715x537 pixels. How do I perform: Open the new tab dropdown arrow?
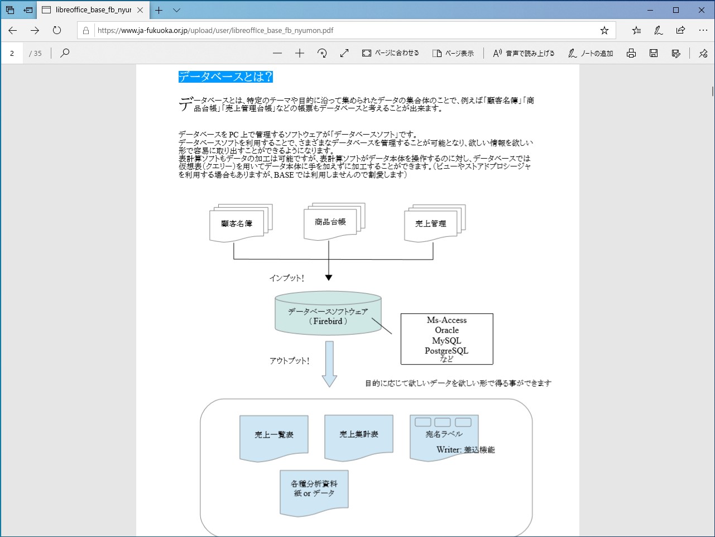click(x=176, y=9)
